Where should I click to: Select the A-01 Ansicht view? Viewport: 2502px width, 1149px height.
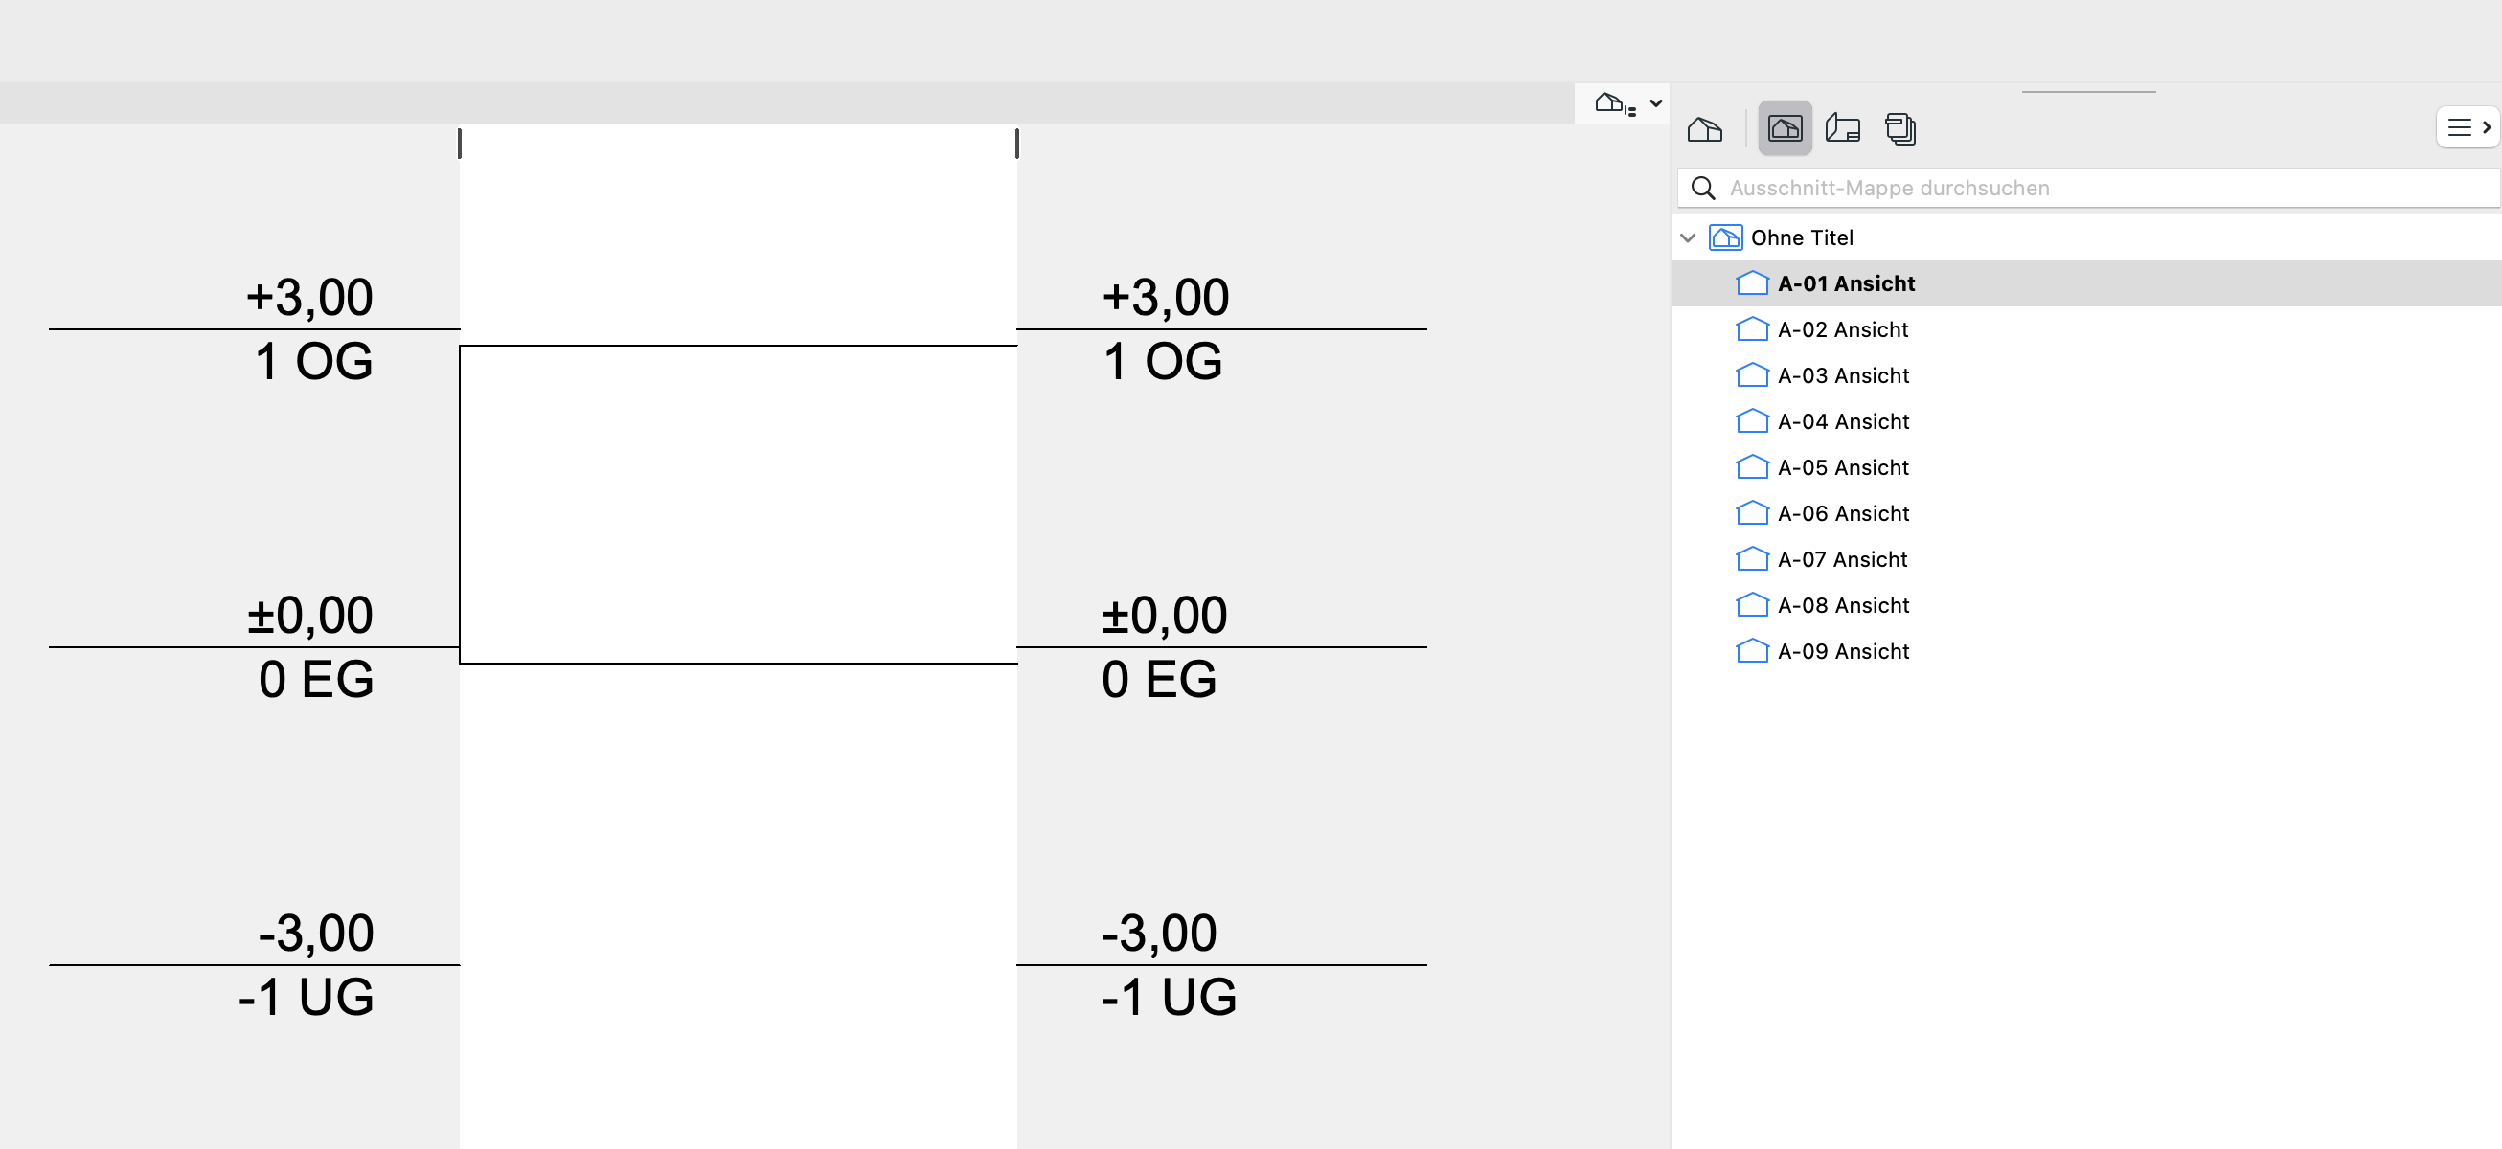coord(2086,283)
